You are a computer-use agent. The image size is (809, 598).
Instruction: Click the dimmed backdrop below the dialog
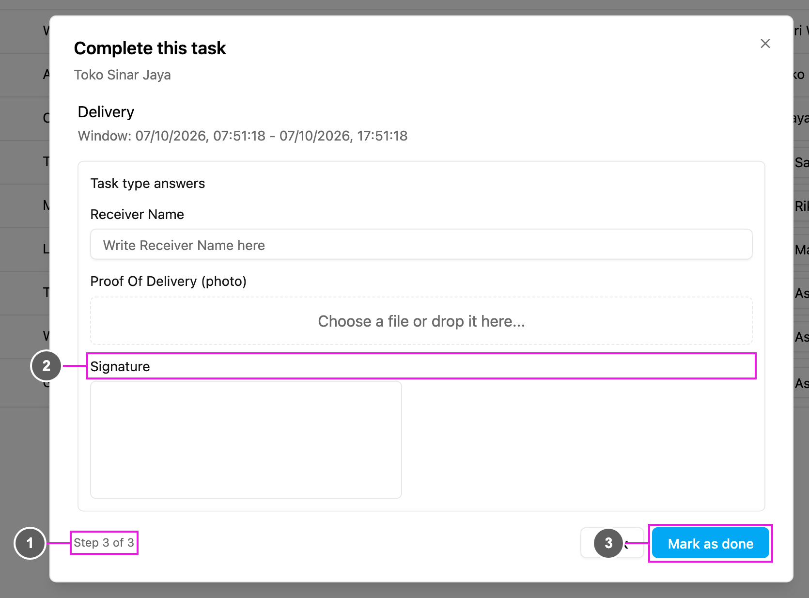404,590
